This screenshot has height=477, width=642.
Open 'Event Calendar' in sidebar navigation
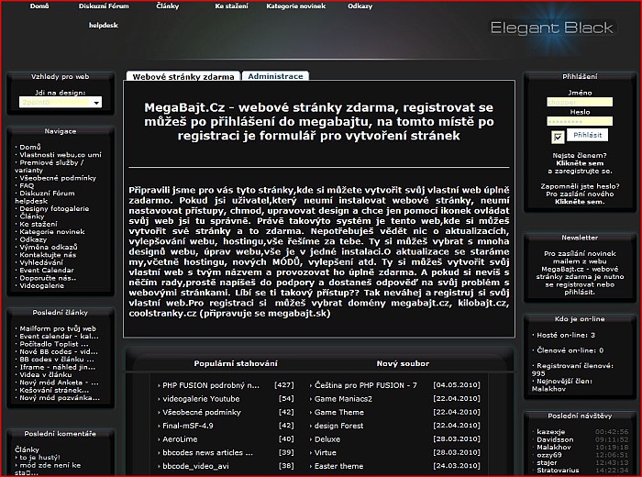click(48, 272)
